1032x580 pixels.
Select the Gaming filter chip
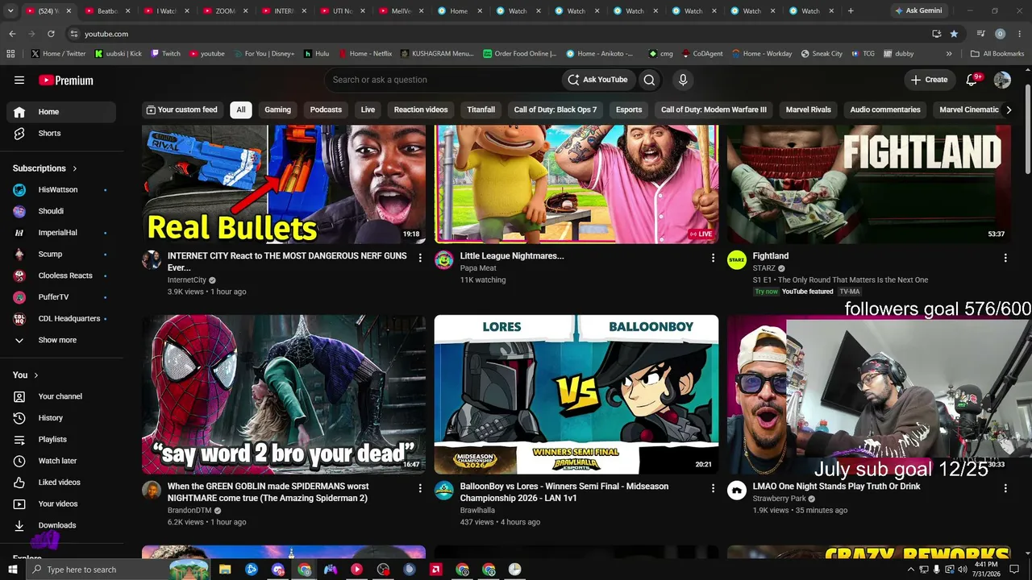(x=278, y=110)
